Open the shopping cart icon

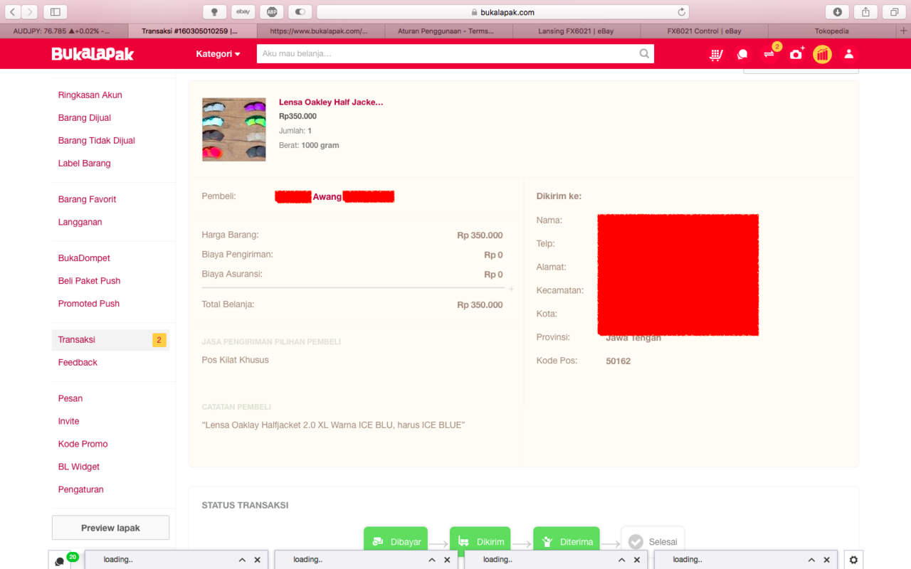tap(716, 54)
